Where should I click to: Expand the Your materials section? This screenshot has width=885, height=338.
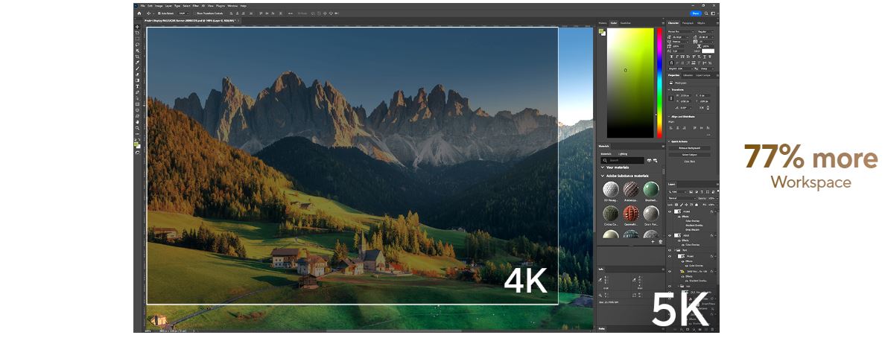[602, 167]
